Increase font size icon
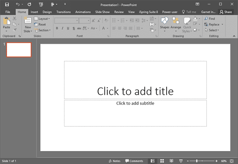The height and width of the screenshot is (164, 238). [x=93, y=20]
